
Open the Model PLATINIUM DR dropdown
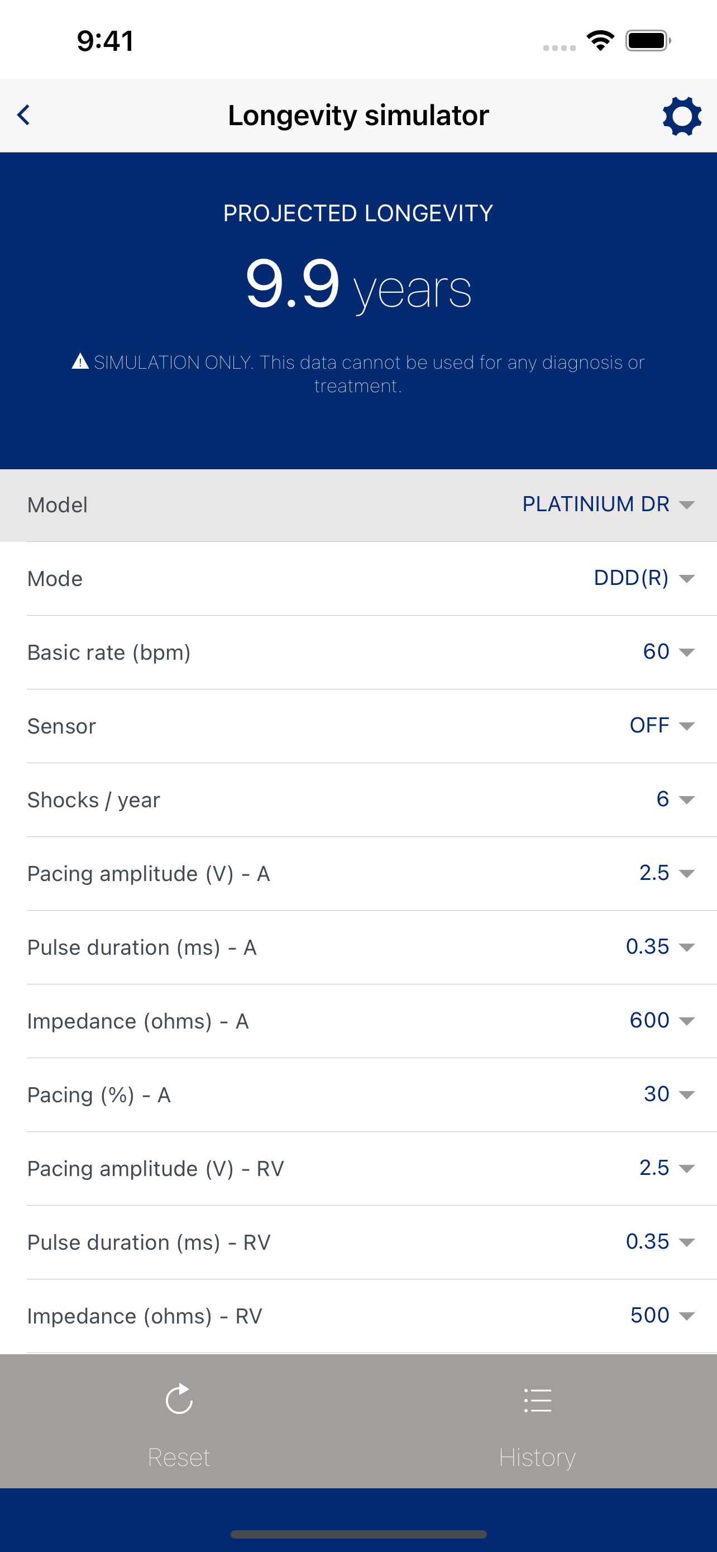click(x=608, y=504)
